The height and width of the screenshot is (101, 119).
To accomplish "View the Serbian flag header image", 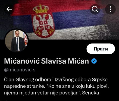I will (59, 20).
